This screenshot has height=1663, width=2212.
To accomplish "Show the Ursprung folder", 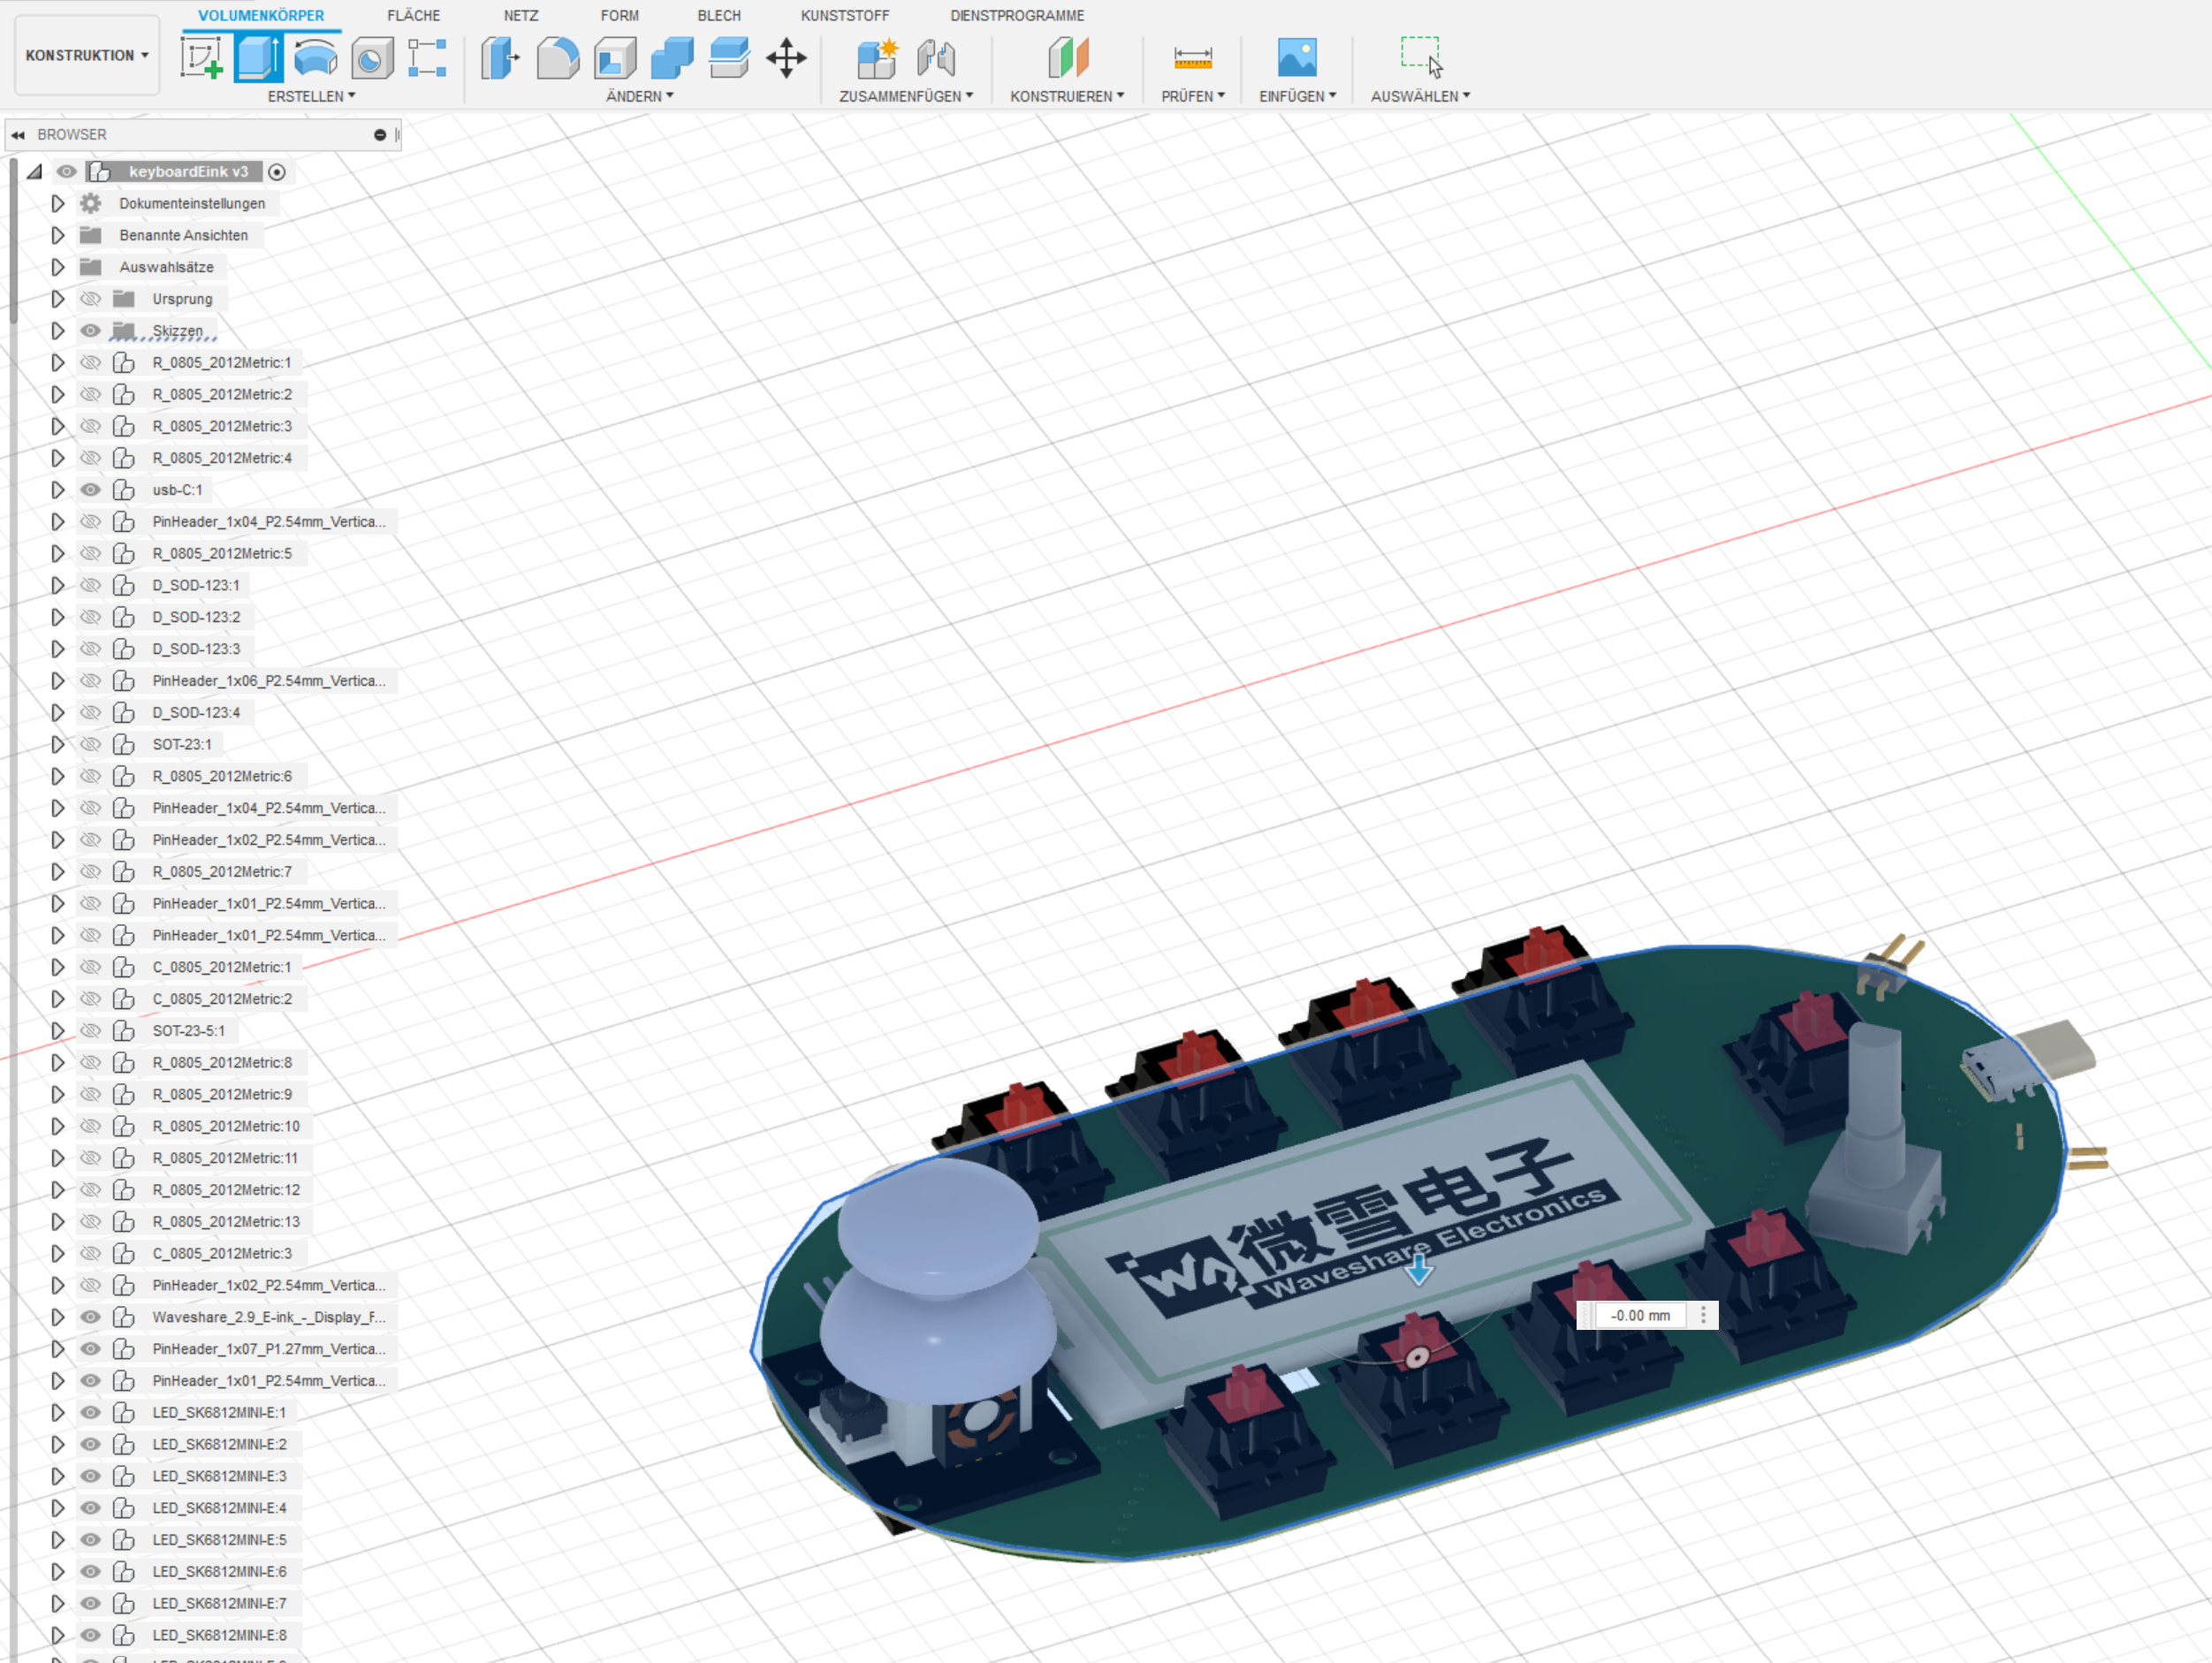I will point(91,299).
